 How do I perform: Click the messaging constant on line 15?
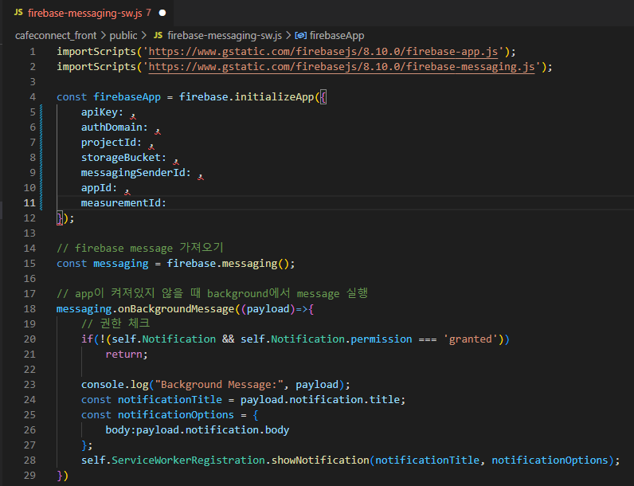point(121,264)
